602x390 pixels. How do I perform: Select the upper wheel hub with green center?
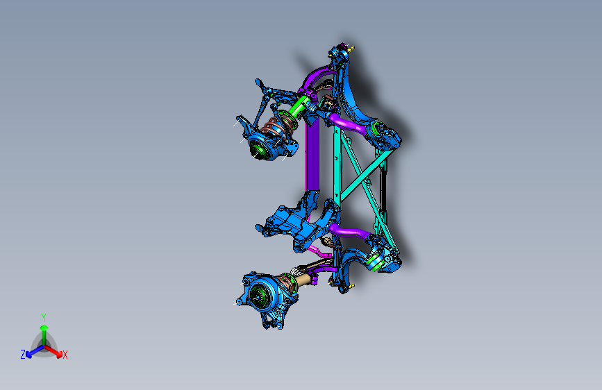[x=259, y=149]
